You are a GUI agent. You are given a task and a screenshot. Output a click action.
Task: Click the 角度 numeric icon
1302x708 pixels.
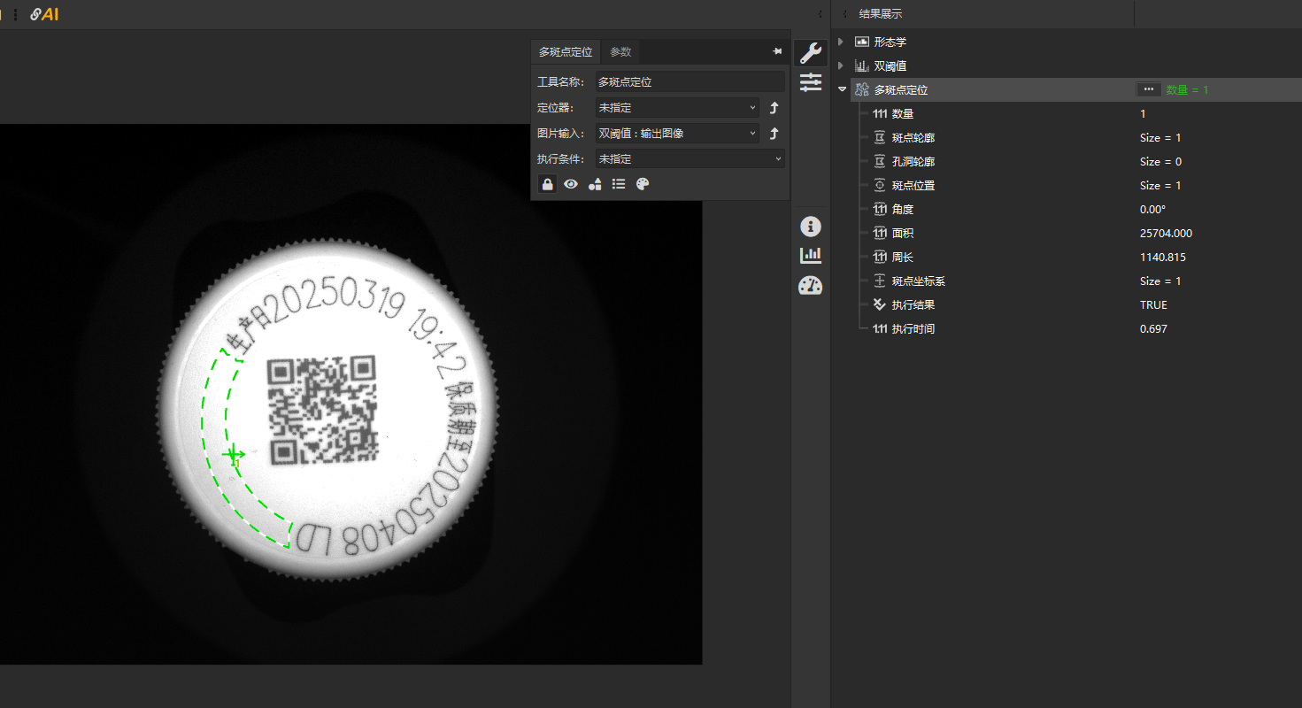pyautogui.click(x=880, y=209)
